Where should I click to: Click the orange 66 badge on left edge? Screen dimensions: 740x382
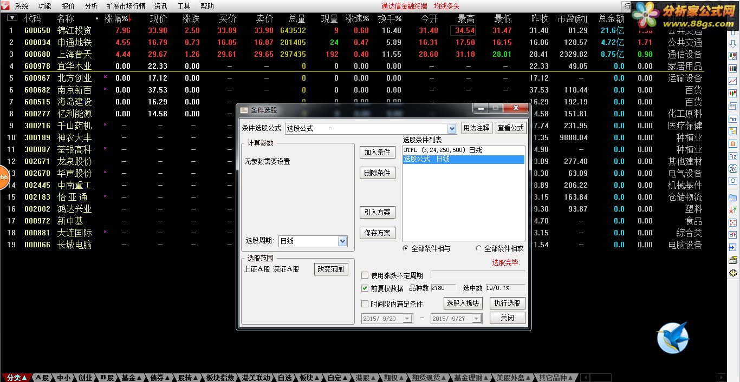[x=4, y=177]
